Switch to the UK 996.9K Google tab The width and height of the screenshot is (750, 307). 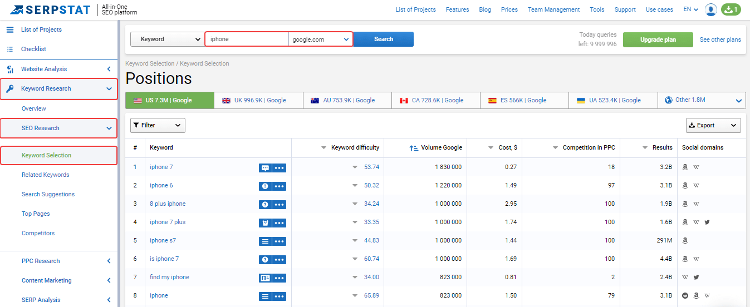(x=259, y=100)
